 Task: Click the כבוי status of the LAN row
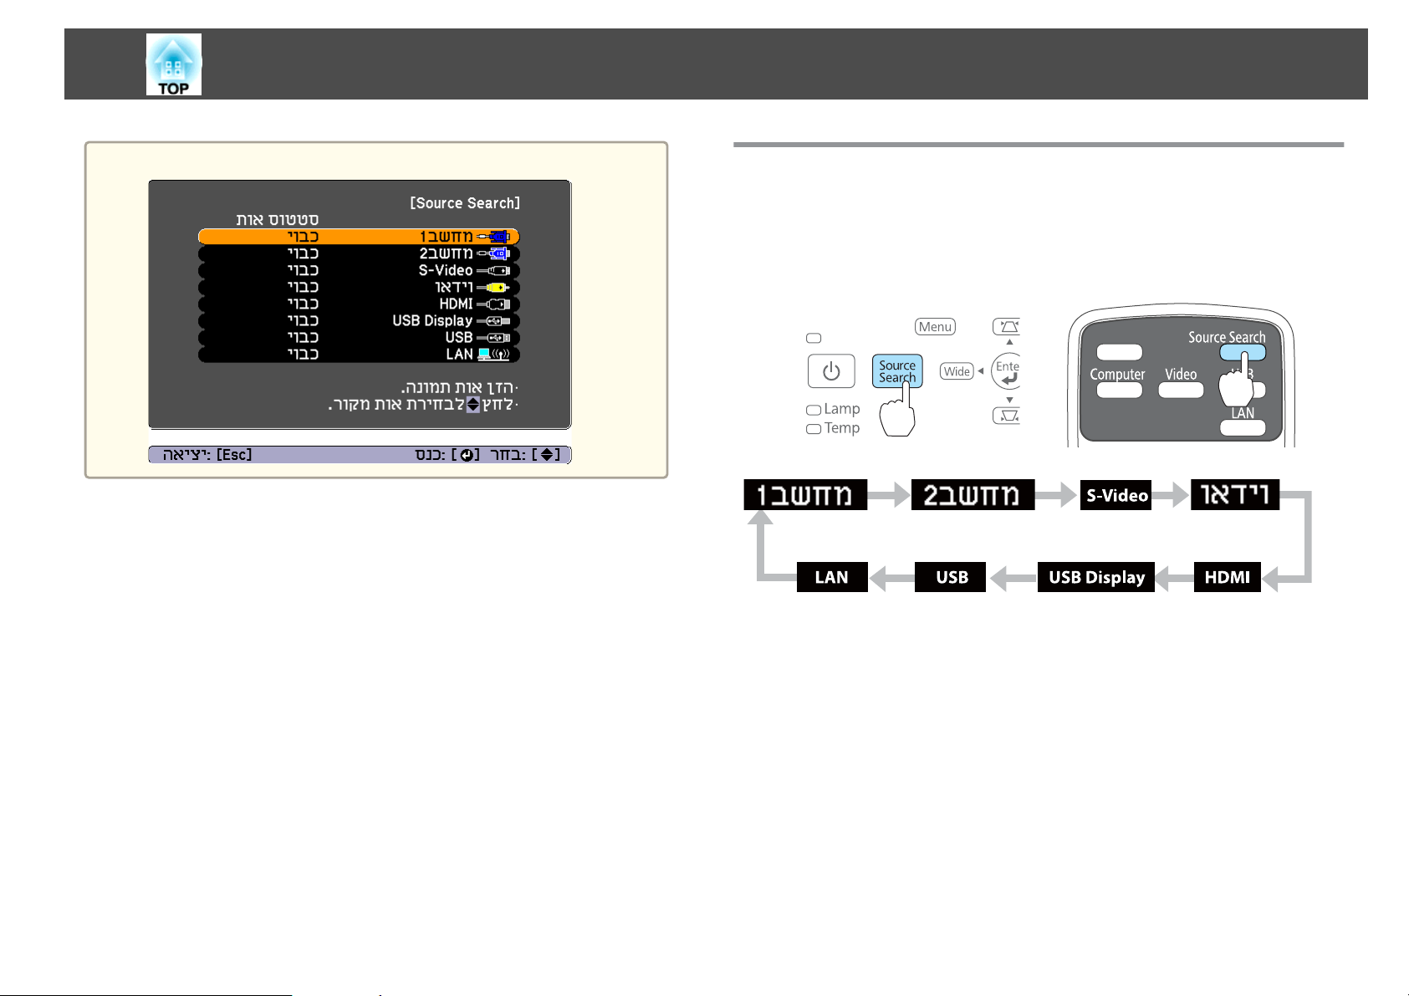(303, 354)
